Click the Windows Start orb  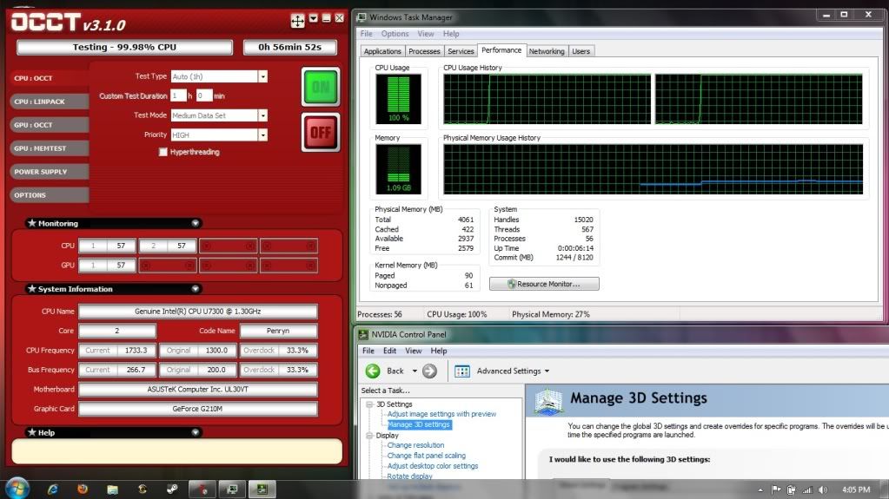coord(17,489)
